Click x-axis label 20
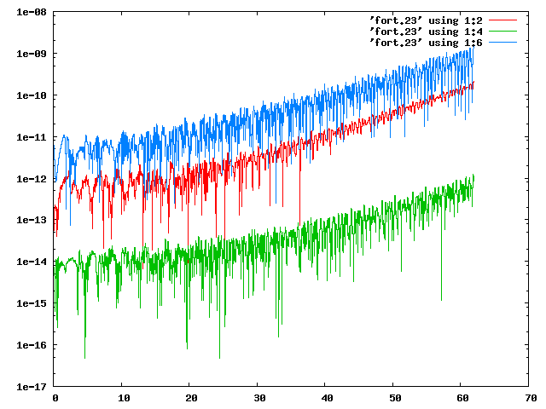Image resolution: width=546 pixels, height=409 pixels. [191, 398]
